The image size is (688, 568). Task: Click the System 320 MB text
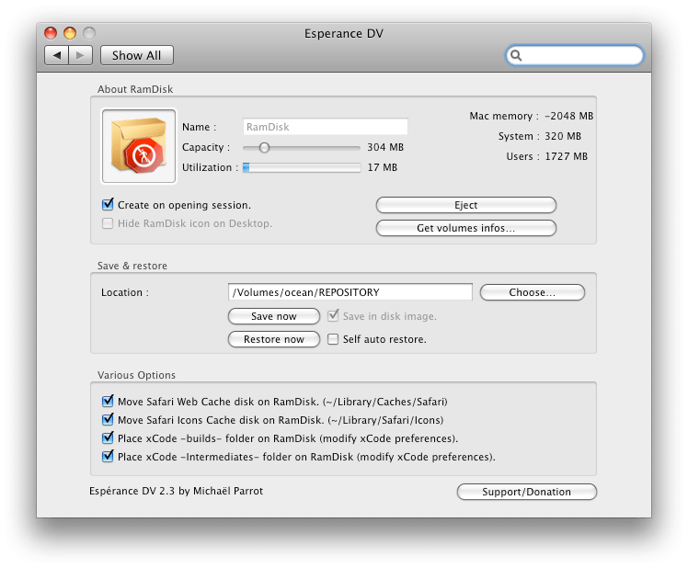[540, 136]
